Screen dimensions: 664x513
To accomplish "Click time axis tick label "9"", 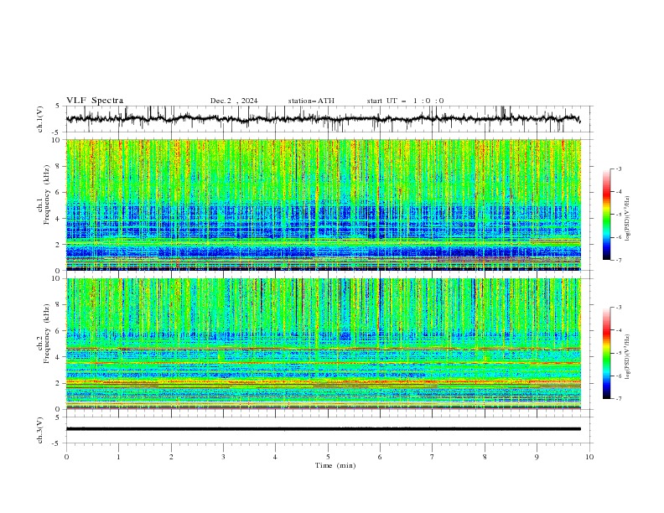I will click(537, 457).
